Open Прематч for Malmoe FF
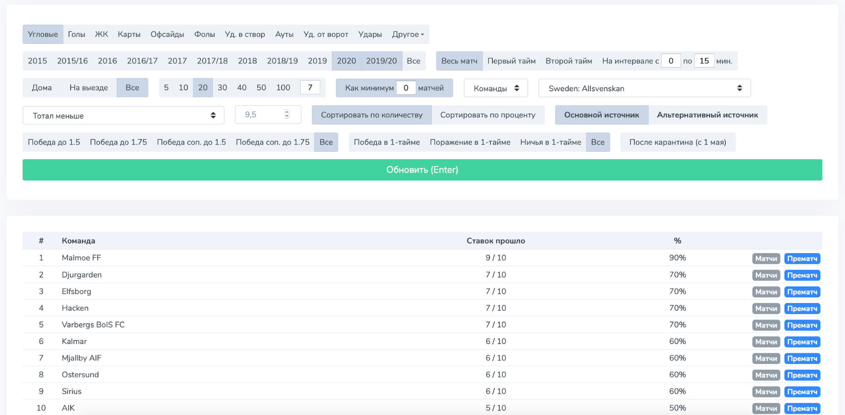The height and width of the screenshot is (415, 845). tap(802, 259)
